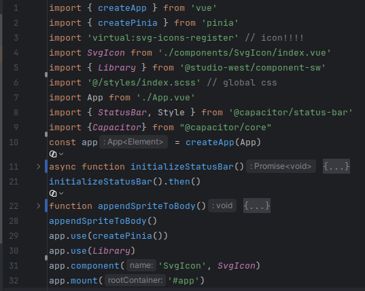Click 'virtual:svg-icons-register' string
This screenshot has width=365, height=291.
(x=163, y=38)
